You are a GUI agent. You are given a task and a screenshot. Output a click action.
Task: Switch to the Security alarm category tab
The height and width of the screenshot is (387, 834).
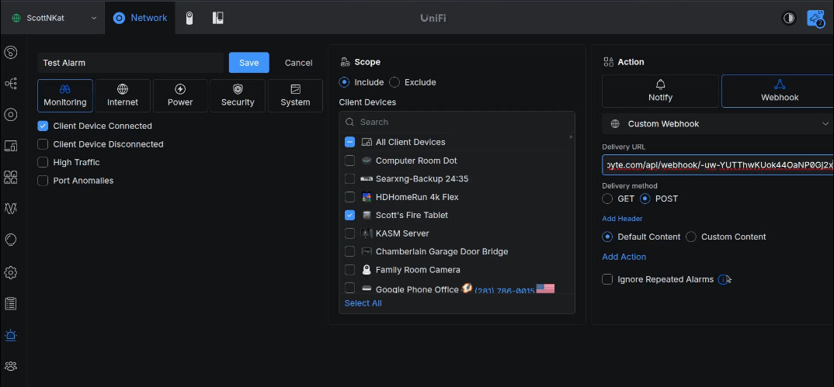[x=238, y=95]
